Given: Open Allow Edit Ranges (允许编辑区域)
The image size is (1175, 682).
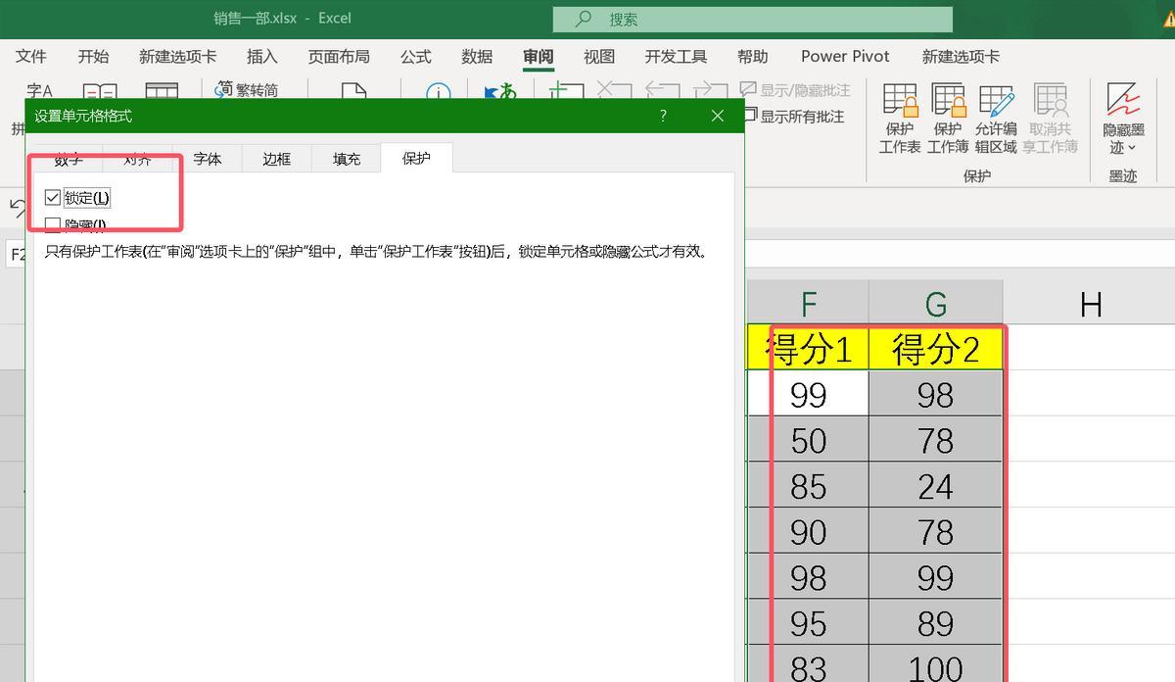Looking at the screenshot, I should click(x=996, y=119).
